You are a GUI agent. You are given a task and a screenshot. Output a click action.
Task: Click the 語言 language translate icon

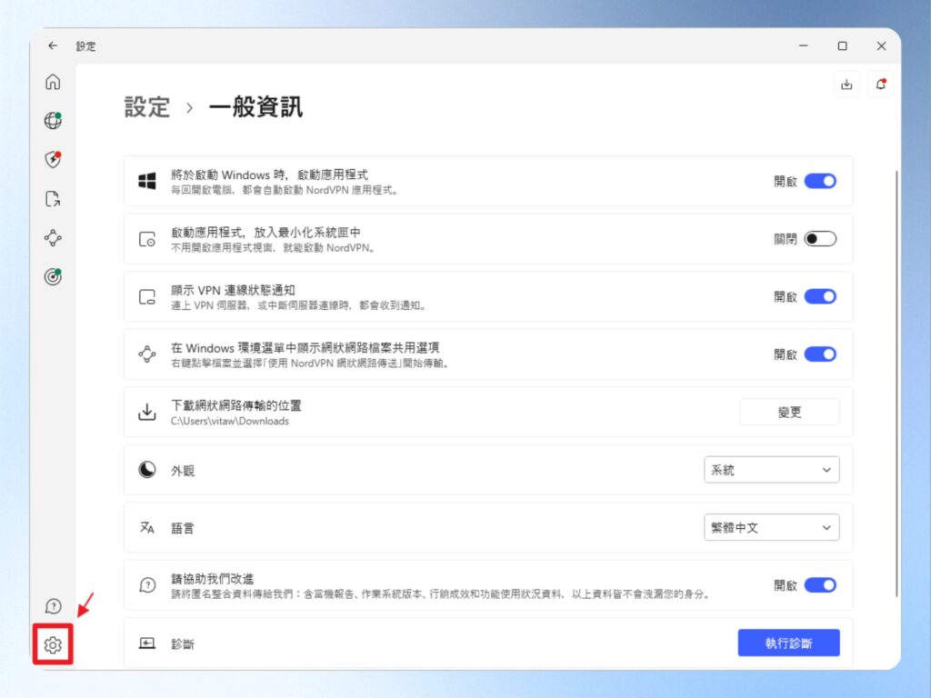pyautogui.click(x=147, y=527)
